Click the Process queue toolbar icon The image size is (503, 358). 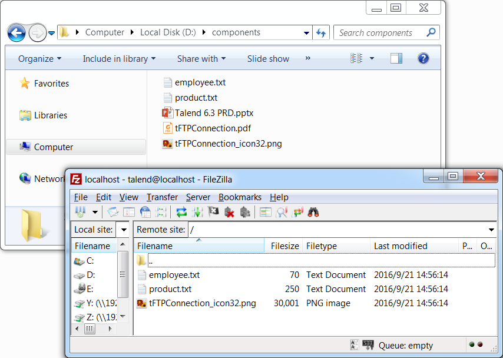[198, 212]
